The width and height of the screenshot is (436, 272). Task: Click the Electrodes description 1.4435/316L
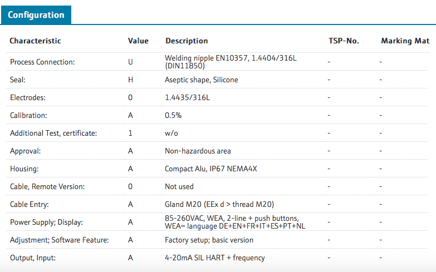[x=188, y=97]
